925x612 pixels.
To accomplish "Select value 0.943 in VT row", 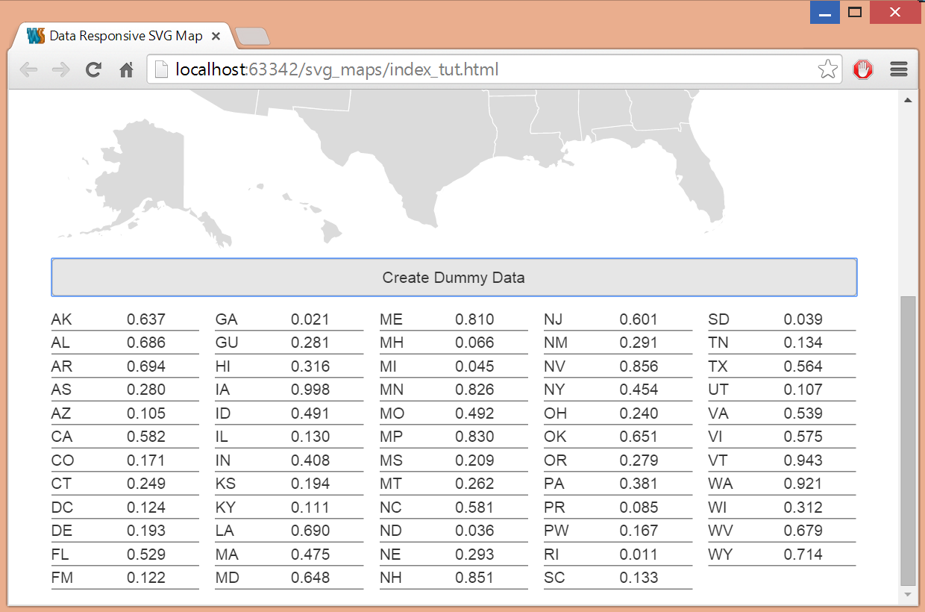I will [803, 460].
